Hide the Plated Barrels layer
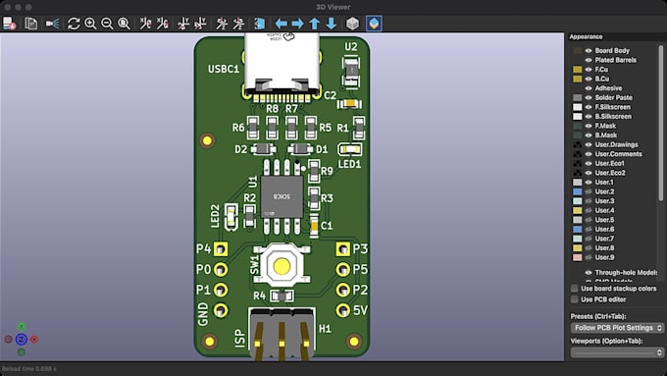The width and height of the screenshot is (667, 376). click(589, 60)
